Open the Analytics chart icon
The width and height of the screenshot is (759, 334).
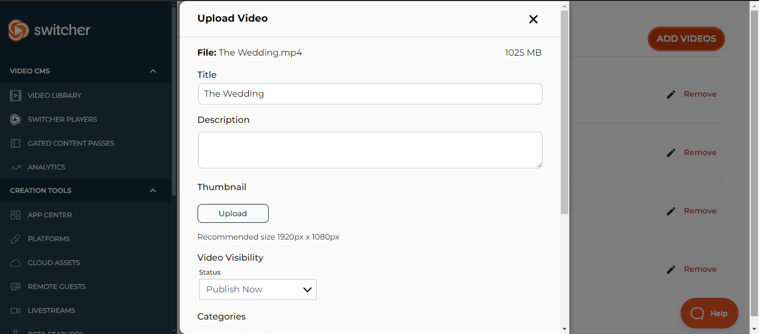pos(16,167)
